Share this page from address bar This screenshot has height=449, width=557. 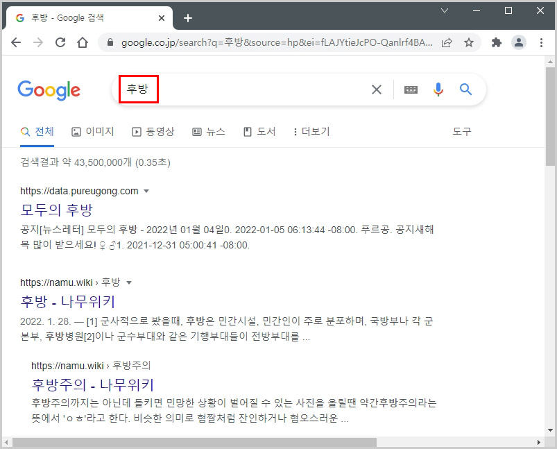(x=447, y=42)
